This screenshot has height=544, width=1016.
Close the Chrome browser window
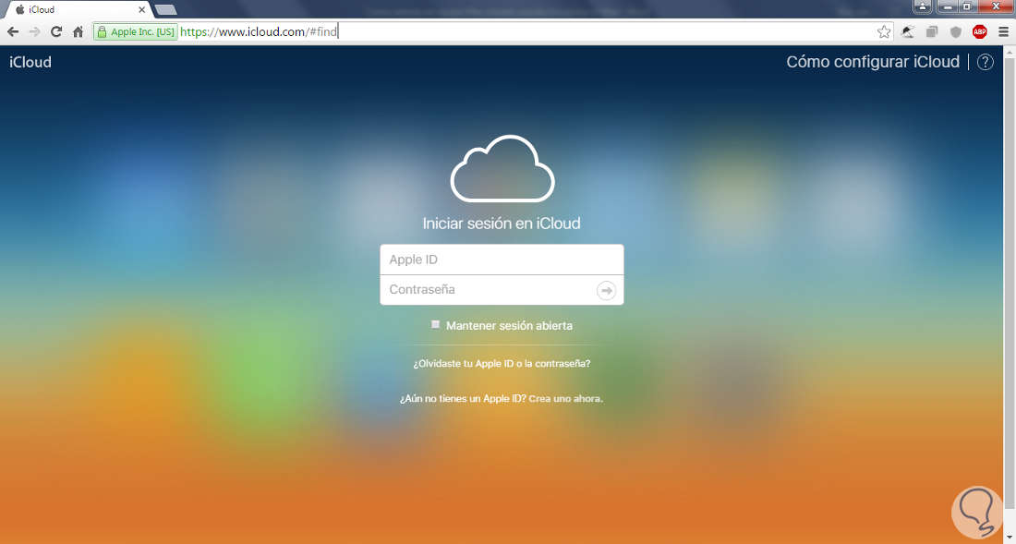995,6
